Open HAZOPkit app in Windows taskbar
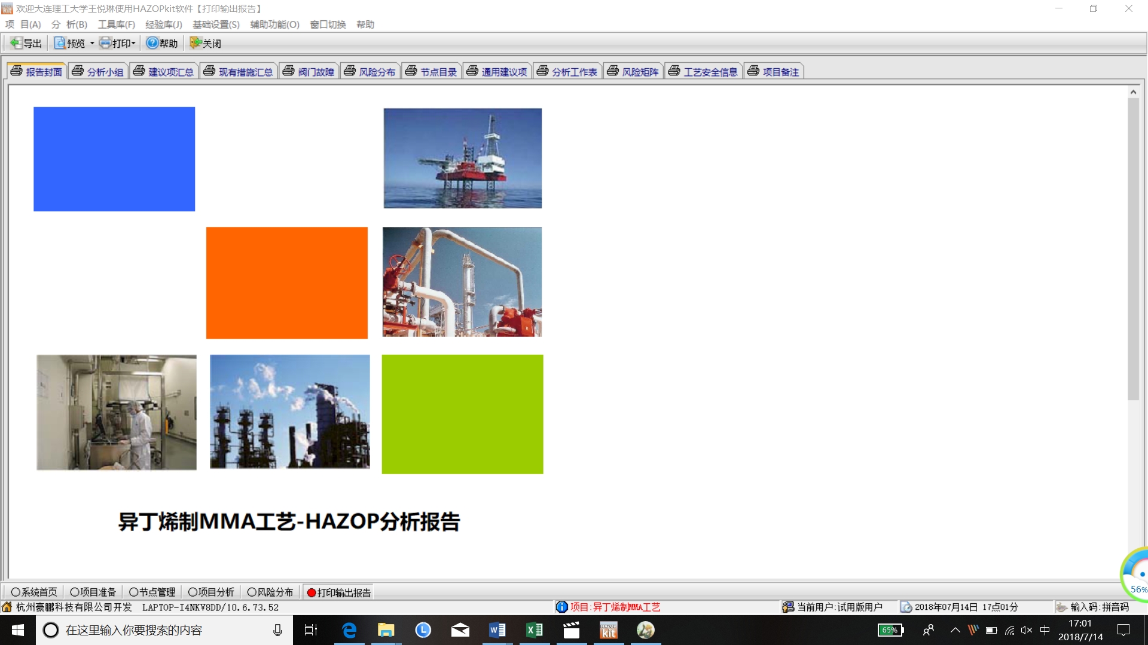Image resolution: width=1148 pixels, height=645 pixels. coord(608,630)
